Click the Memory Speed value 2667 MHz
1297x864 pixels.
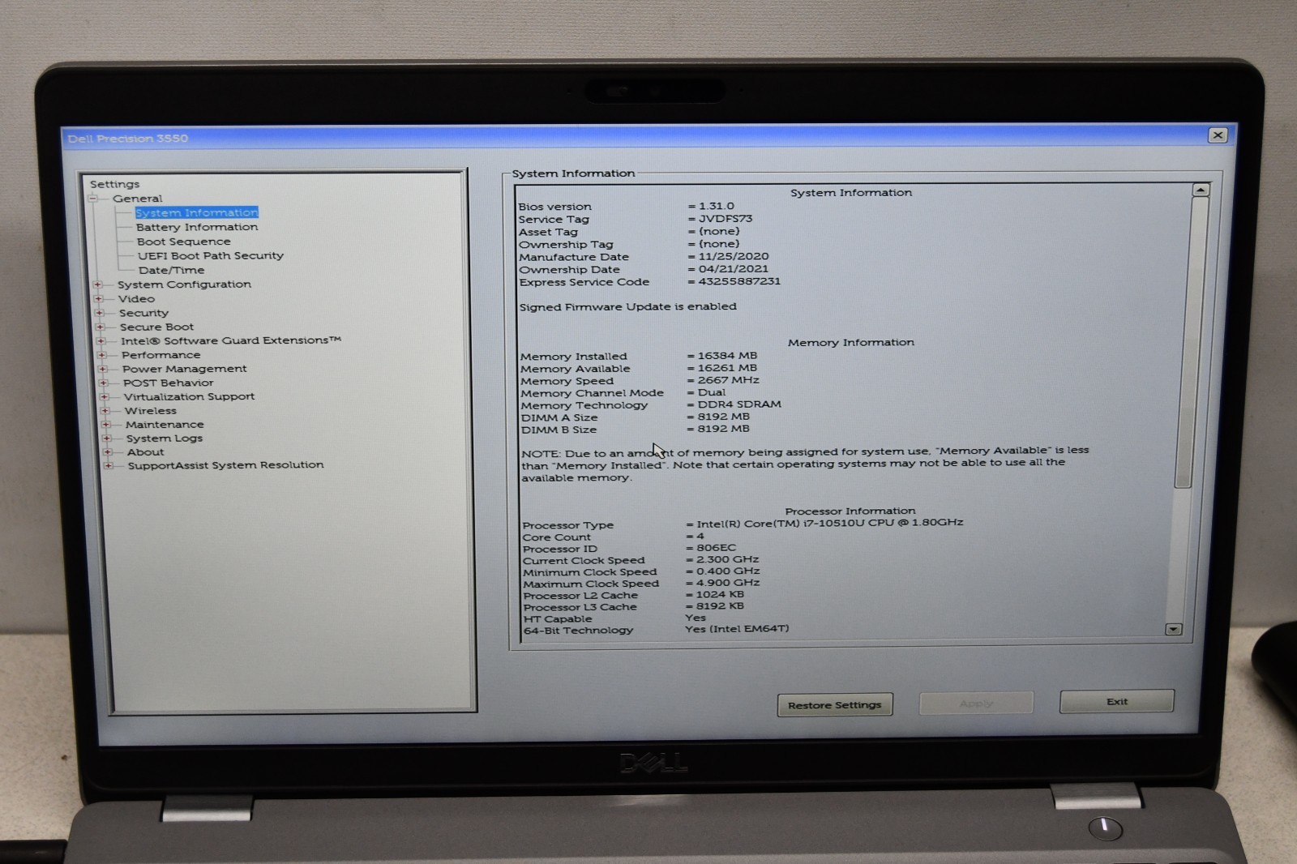pos(728,379)
